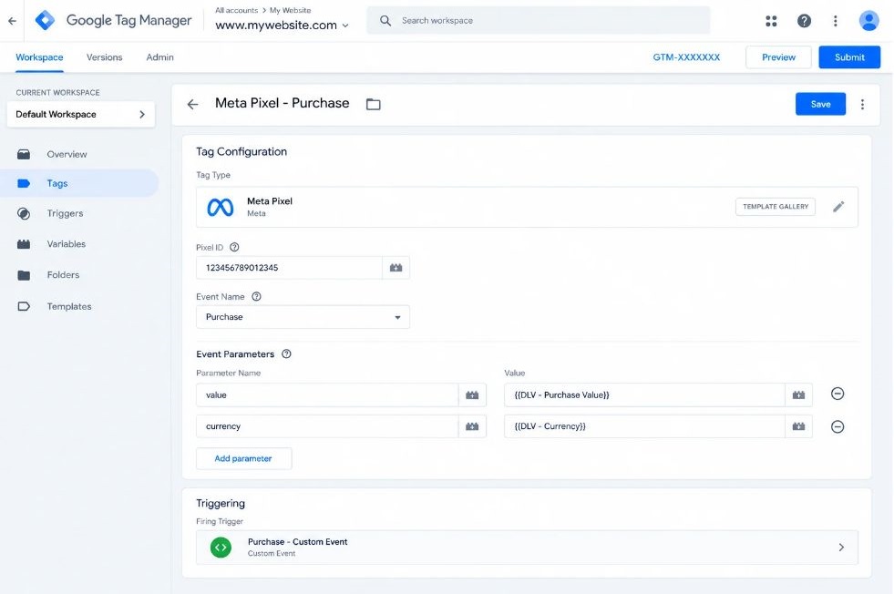Click the 'currency' parameter name field
Image resolution: width=894 pixels, height=594 pixels.
click(x=327, y=426)
